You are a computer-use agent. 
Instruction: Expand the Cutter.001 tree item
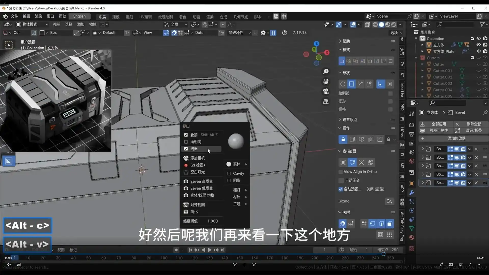(423, 71)
